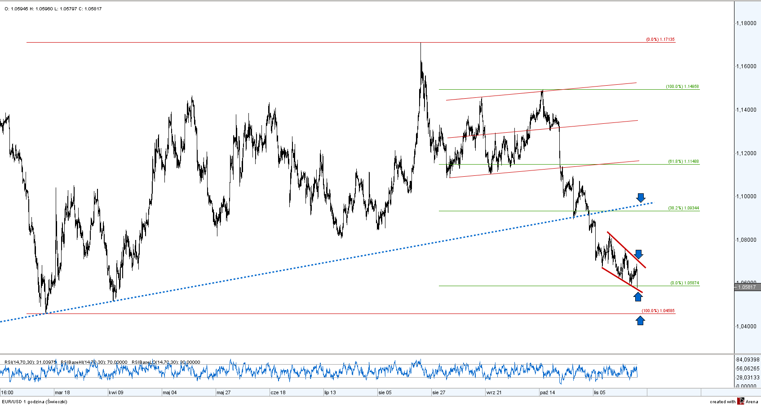761x405 pixels.
Task: Select blue up arrow below red wedge
Action: 638,296
